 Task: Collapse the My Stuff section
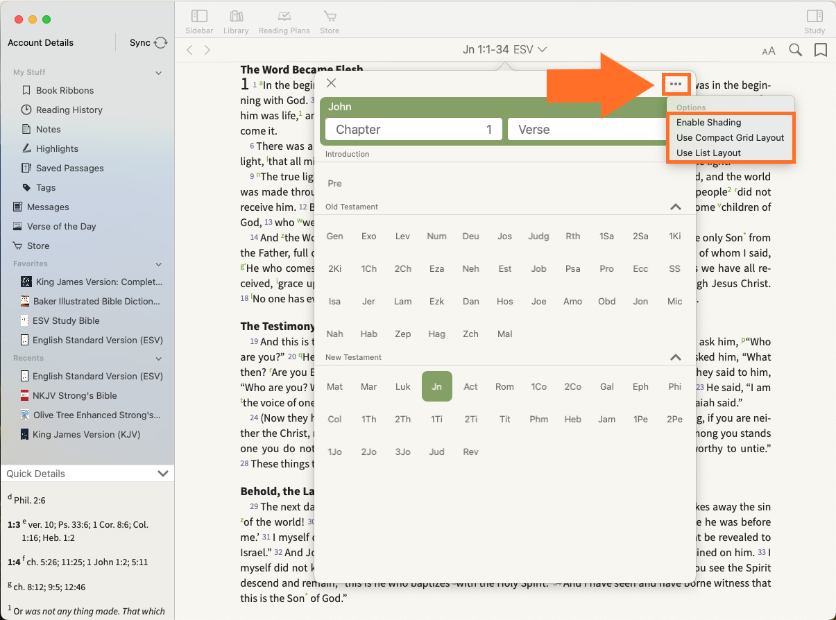point(159,72)
